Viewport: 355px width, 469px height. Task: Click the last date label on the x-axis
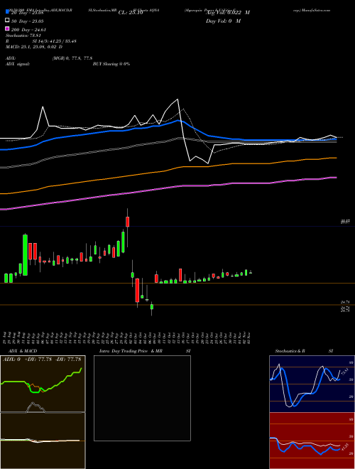coord(249,338)
